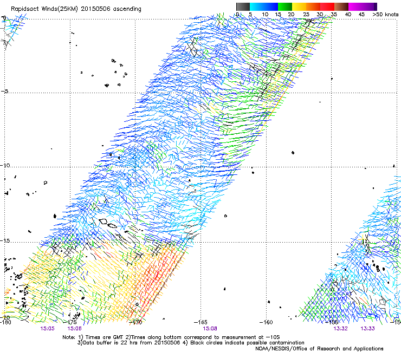Click the '45' label under the color bar
Screen dimensions: 401x352
coord(361,15)
